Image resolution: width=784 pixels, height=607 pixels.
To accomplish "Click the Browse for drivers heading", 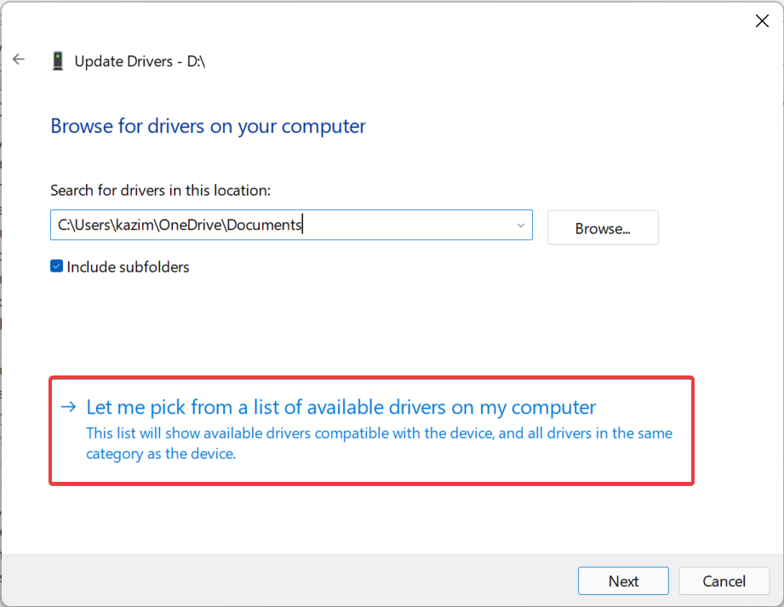I will pyautogui.click(x=208, y=127).
